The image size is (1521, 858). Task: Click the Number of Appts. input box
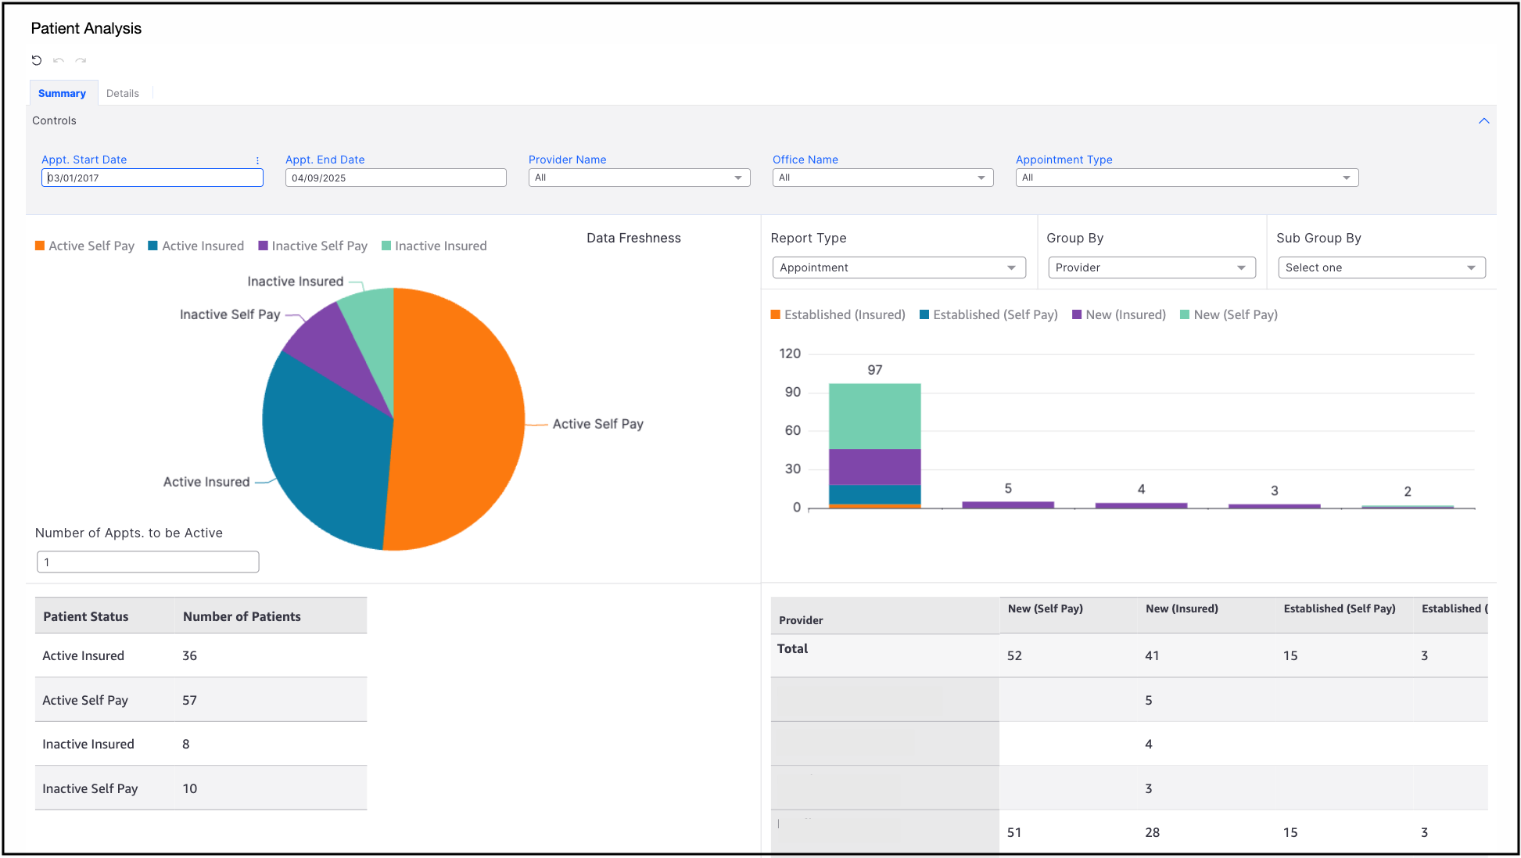pyautogui.click(x=148, y=562)
